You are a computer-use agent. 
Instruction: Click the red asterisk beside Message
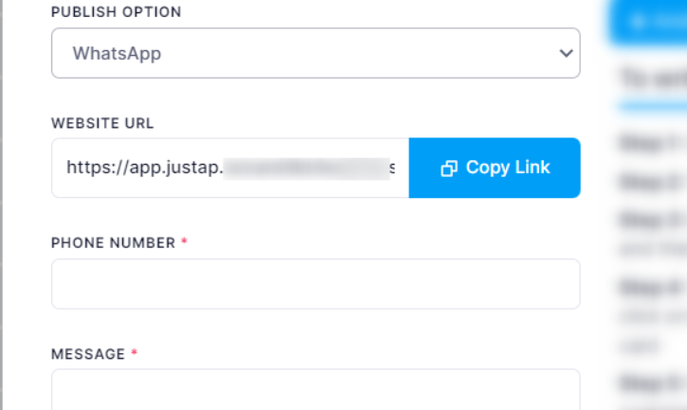[x=135, y=353]
